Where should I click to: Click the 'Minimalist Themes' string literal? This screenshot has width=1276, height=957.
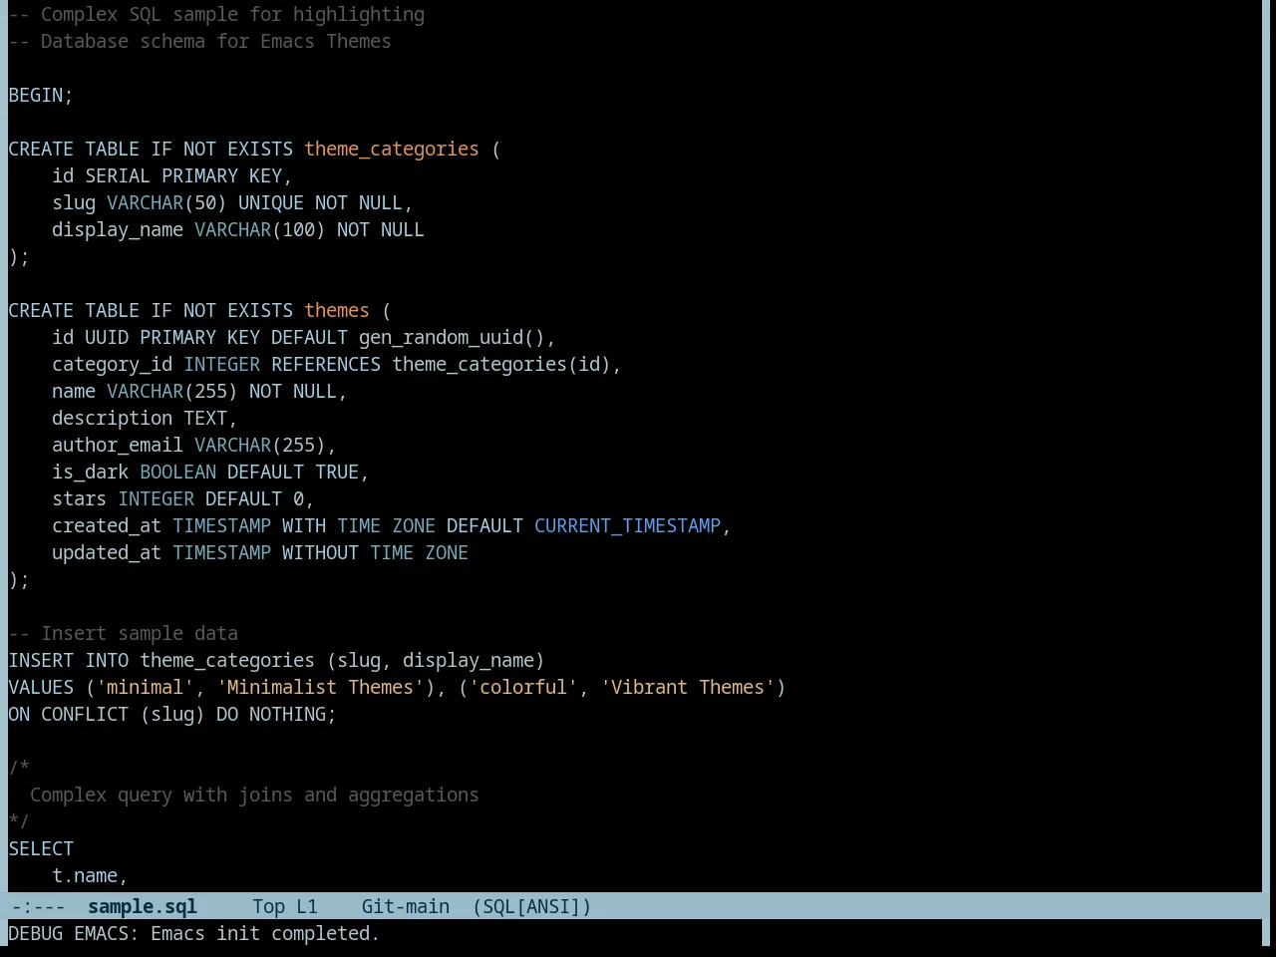(x=320, y=687)
